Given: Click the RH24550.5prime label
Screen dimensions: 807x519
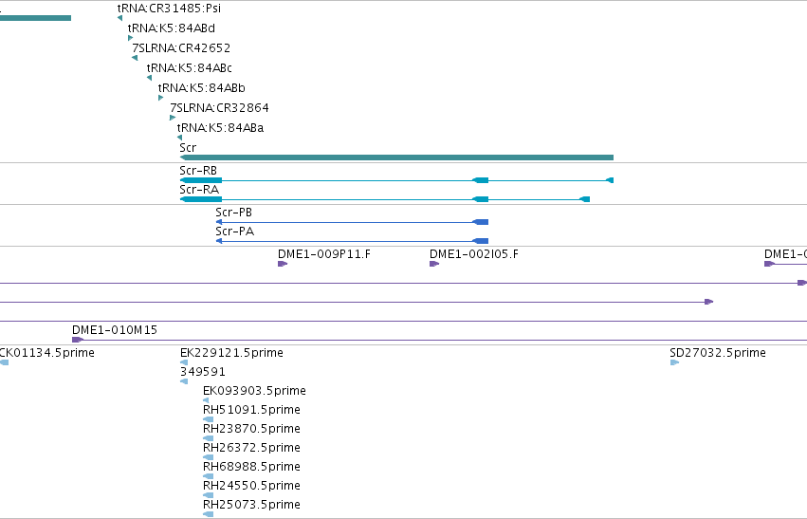Looking at the screenshot, I should coord(251,486).
